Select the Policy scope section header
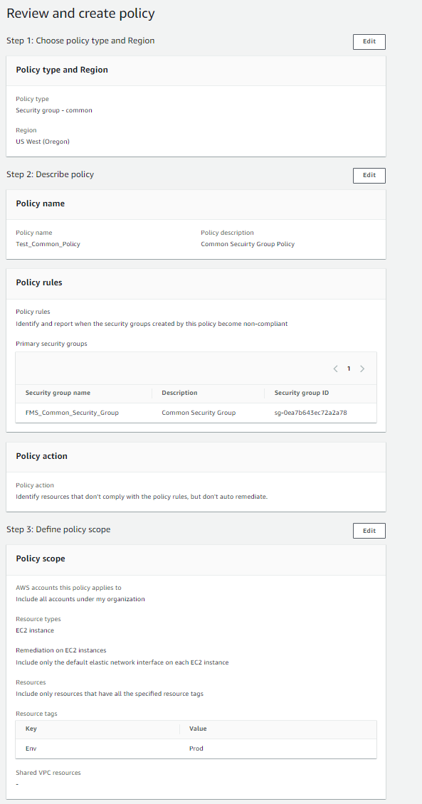 click(39, 559)
